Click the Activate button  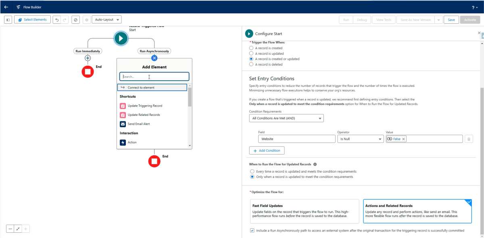[470, 20]
